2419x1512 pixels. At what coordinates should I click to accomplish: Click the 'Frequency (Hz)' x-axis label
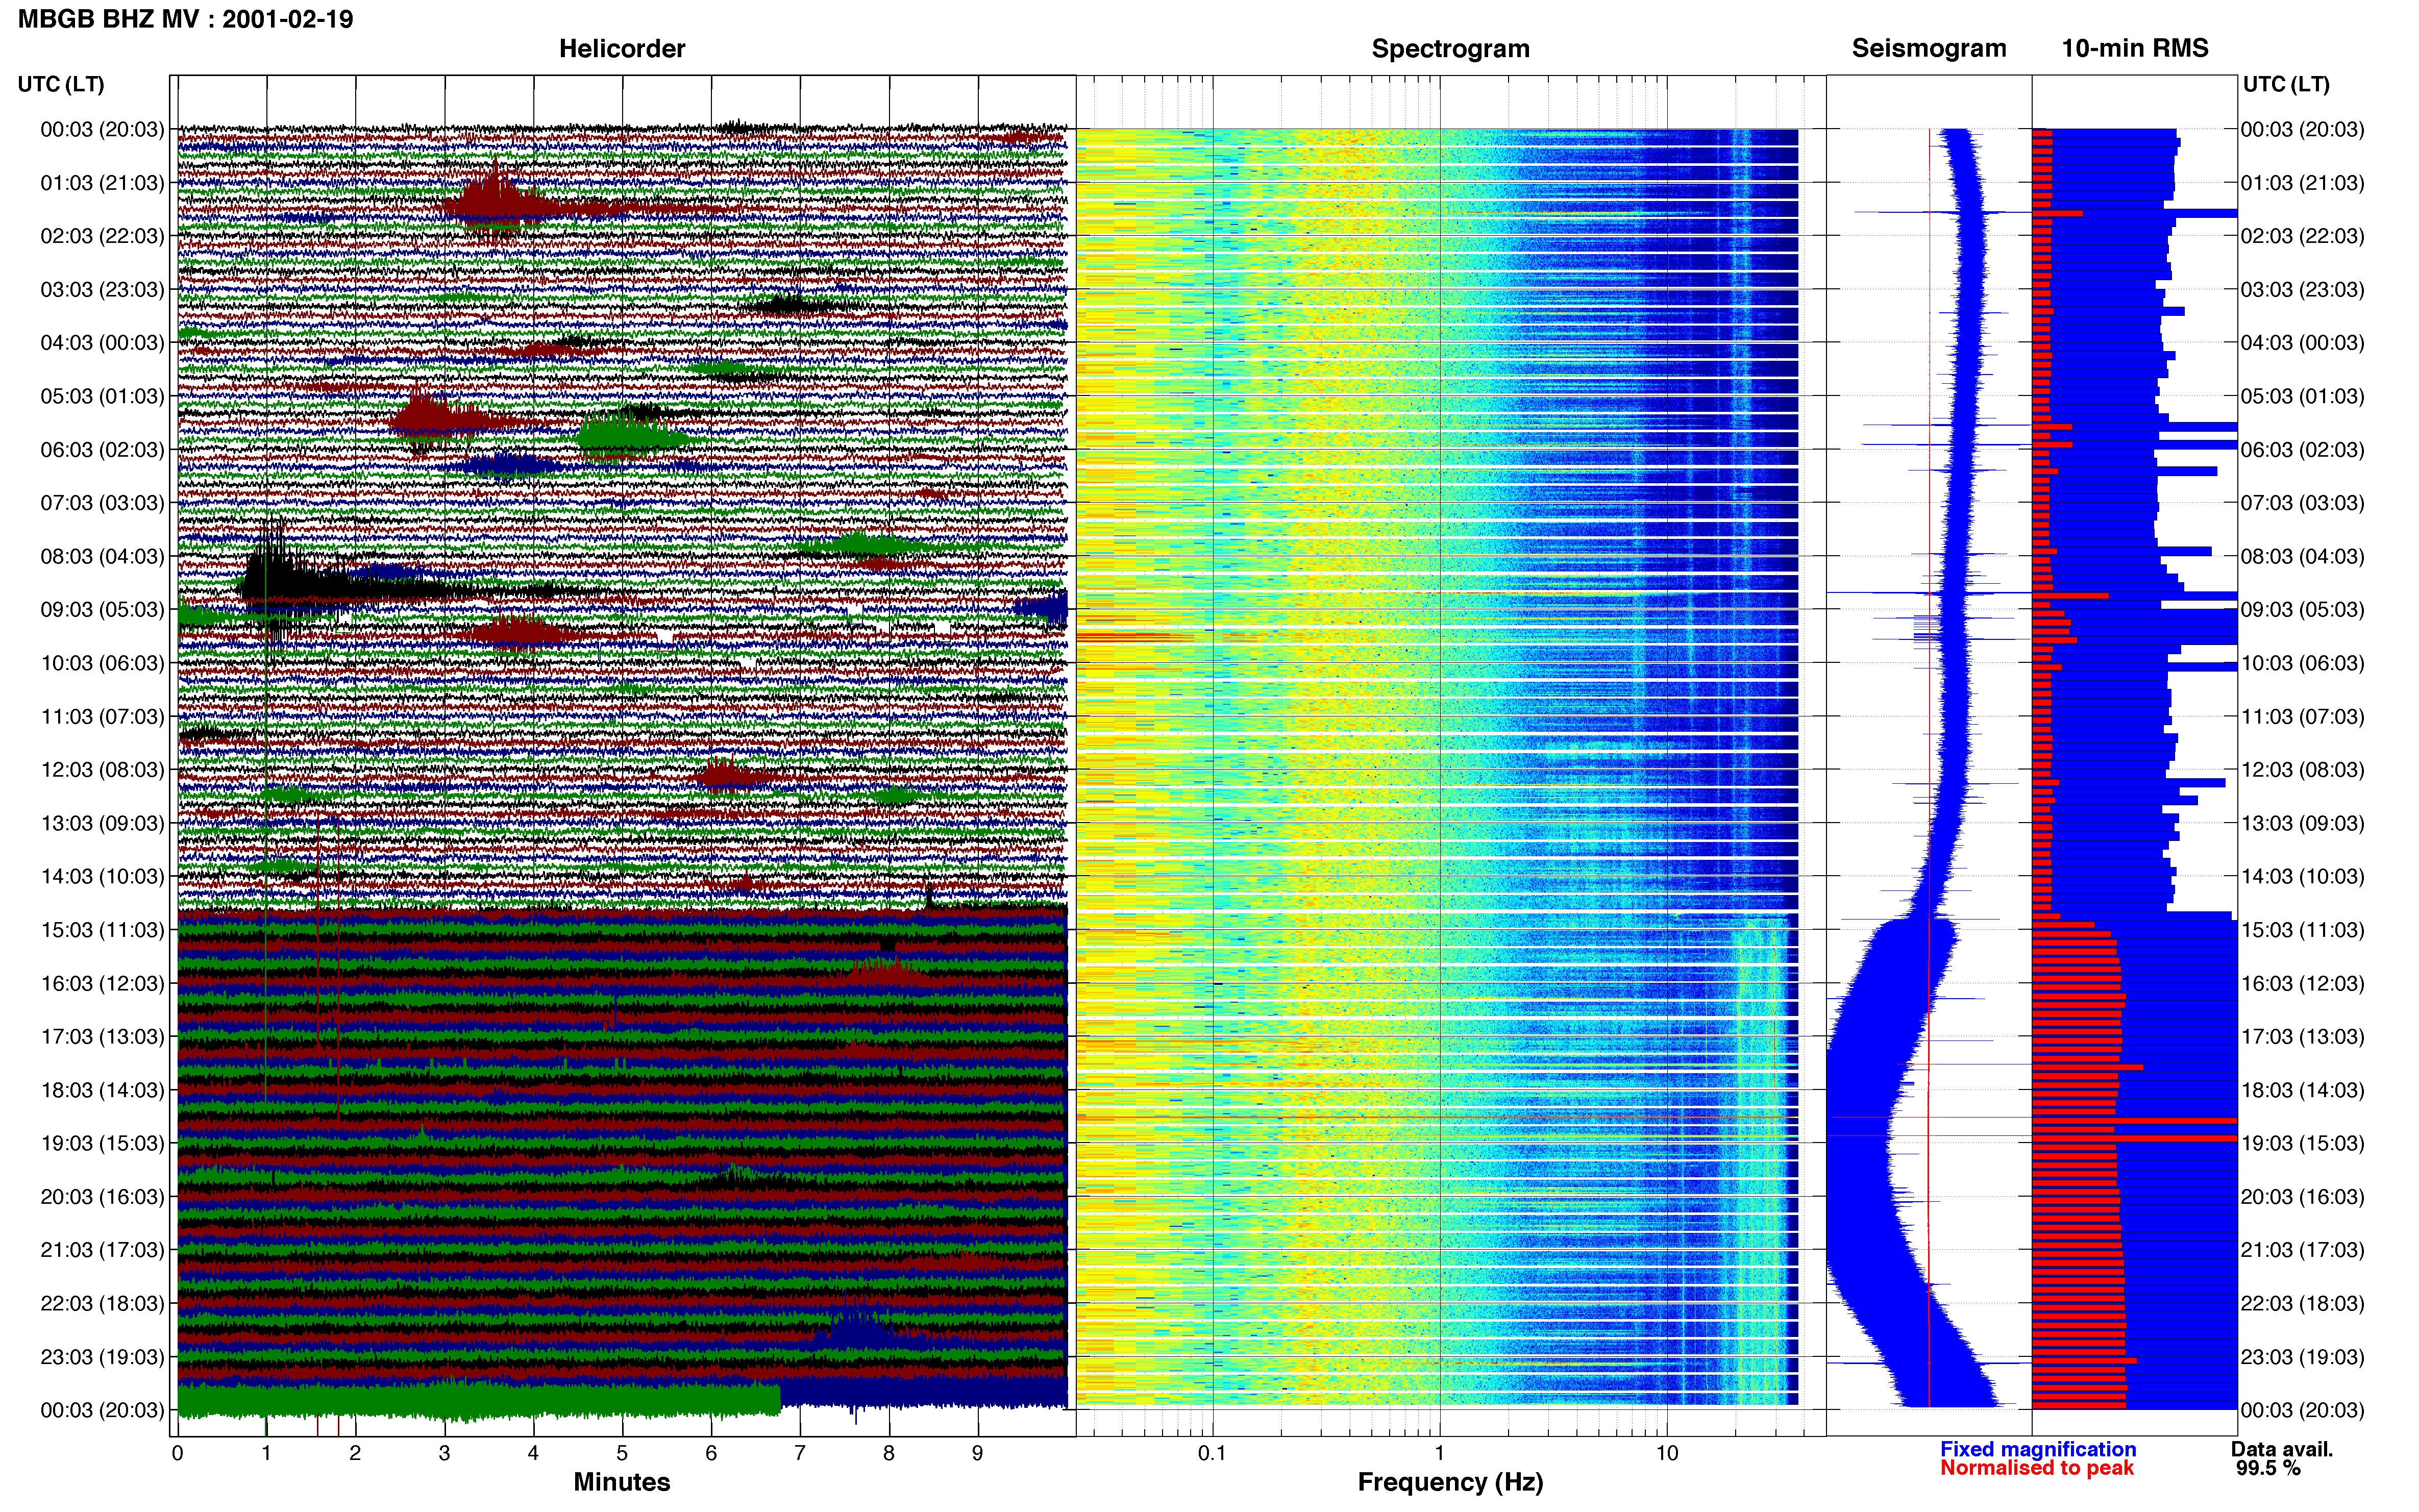1450,1483
